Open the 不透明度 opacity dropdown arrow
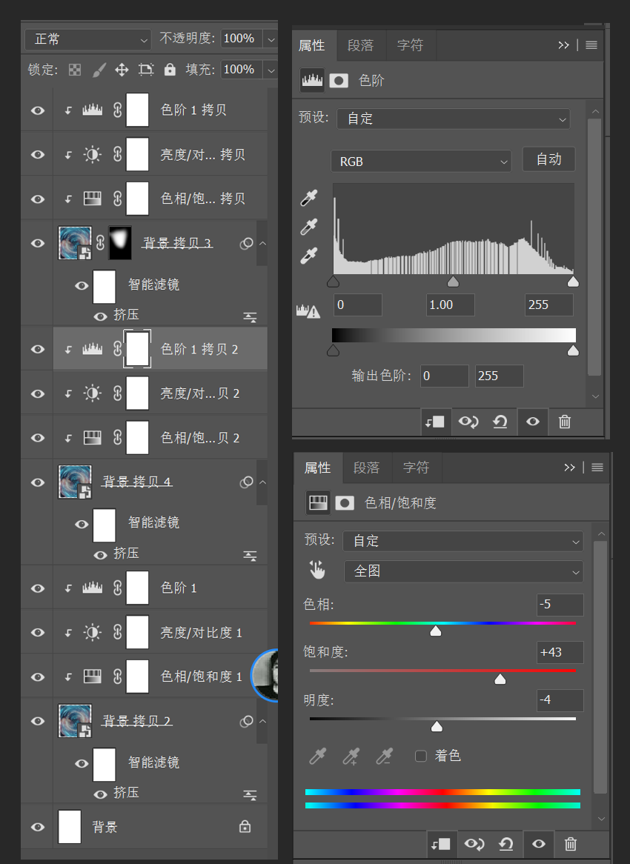This screenshot has height=864, width=630. pyautogui.click(x=271, y=39)
